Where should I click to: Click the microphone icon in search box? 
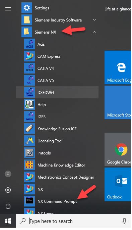124,221
